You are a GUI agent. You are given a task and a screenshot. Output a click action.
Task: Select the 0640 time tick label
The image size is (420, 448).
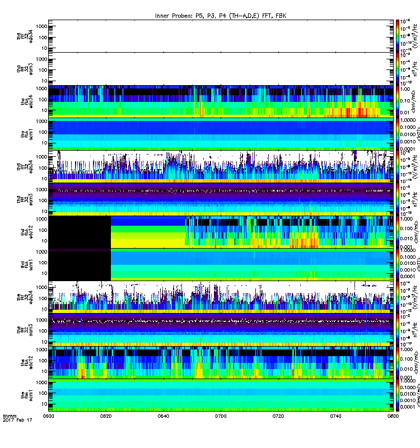(x=163, y=416)
